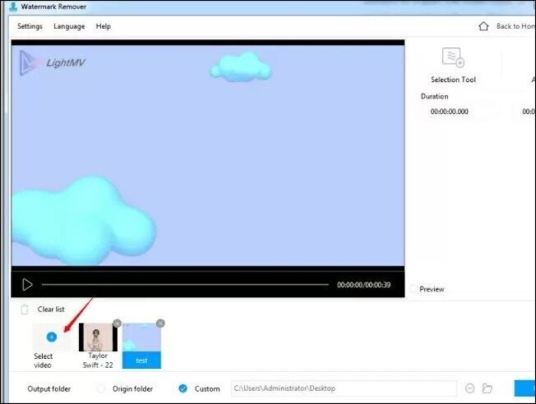Click the circular more options icon beside path
The height and width of the screenshot is (404, 536).
coord(470,388)
